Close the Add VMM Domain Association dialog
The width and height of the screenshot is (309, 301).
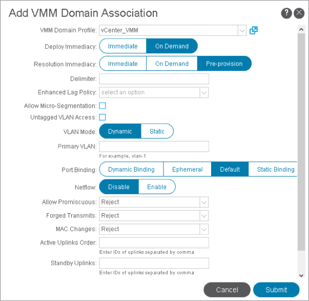click(x=299, y=13)
